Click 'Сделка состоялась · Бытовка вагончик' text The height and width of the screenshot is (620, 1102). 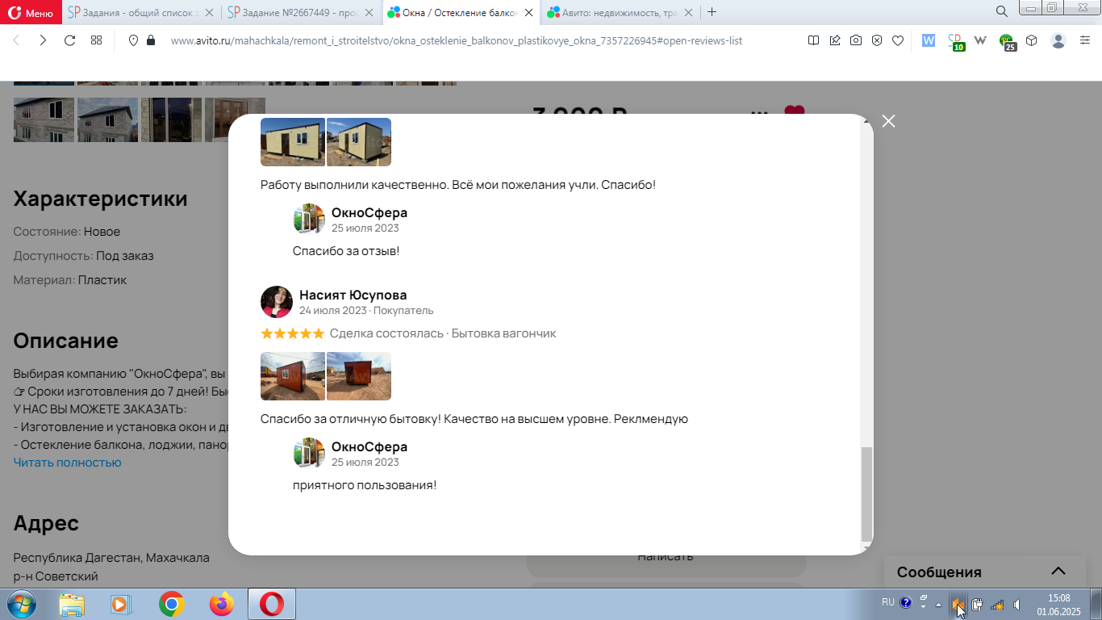(443, 333)
